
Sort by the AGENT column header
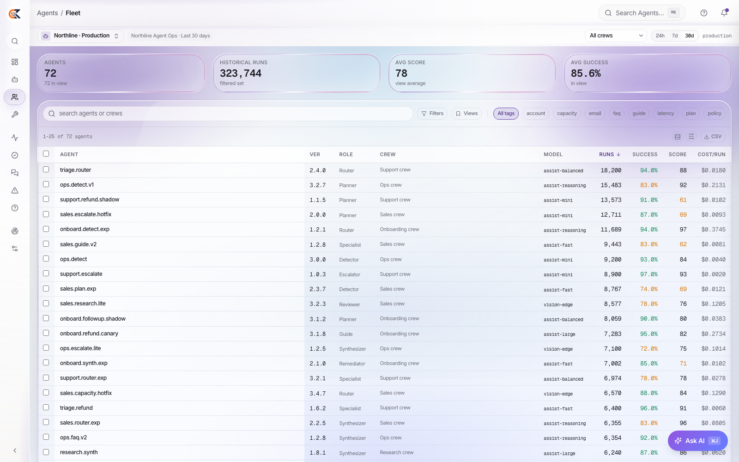click(x=69, y=154)
